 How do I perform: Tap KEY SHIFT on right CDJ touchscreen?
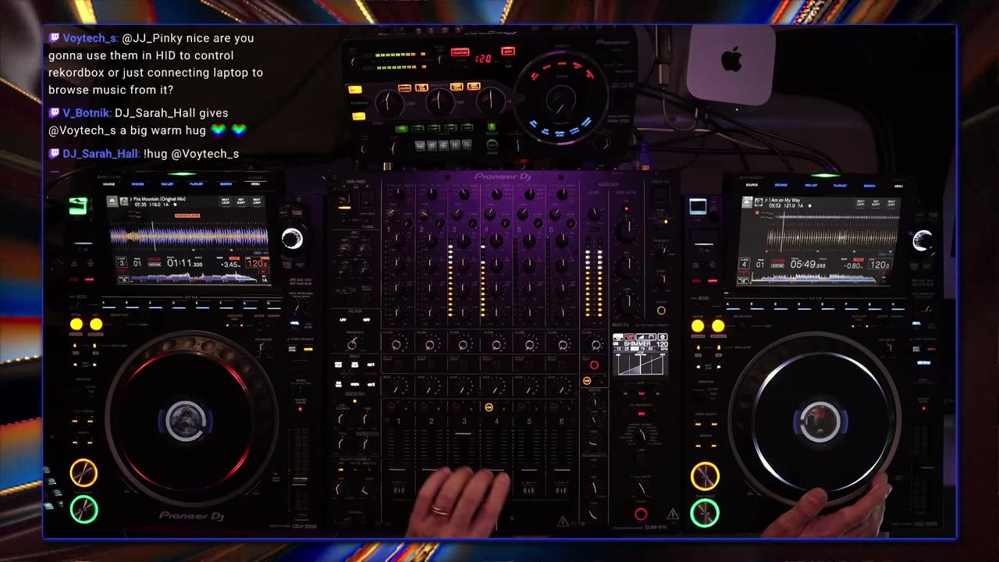[x=876, y=203]
